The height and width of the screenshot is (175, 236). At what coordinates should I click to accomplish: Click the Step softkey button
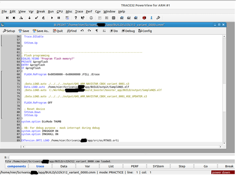tap(182, 166)
